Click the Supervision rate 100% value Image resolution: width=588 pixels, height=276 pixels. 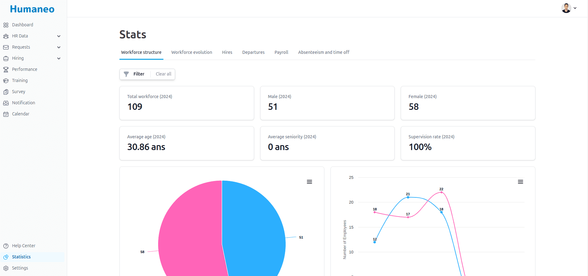[x=420, y=147]
